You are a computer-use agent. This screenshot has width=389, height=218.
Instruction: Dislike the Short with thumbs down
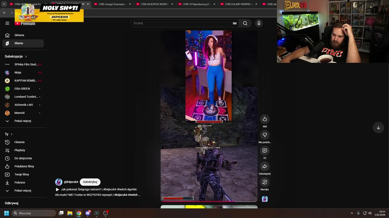coord(265,135)
